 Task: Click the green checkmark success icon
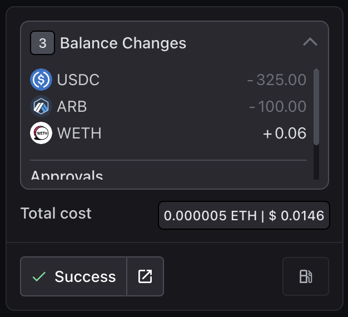point(39,276)
